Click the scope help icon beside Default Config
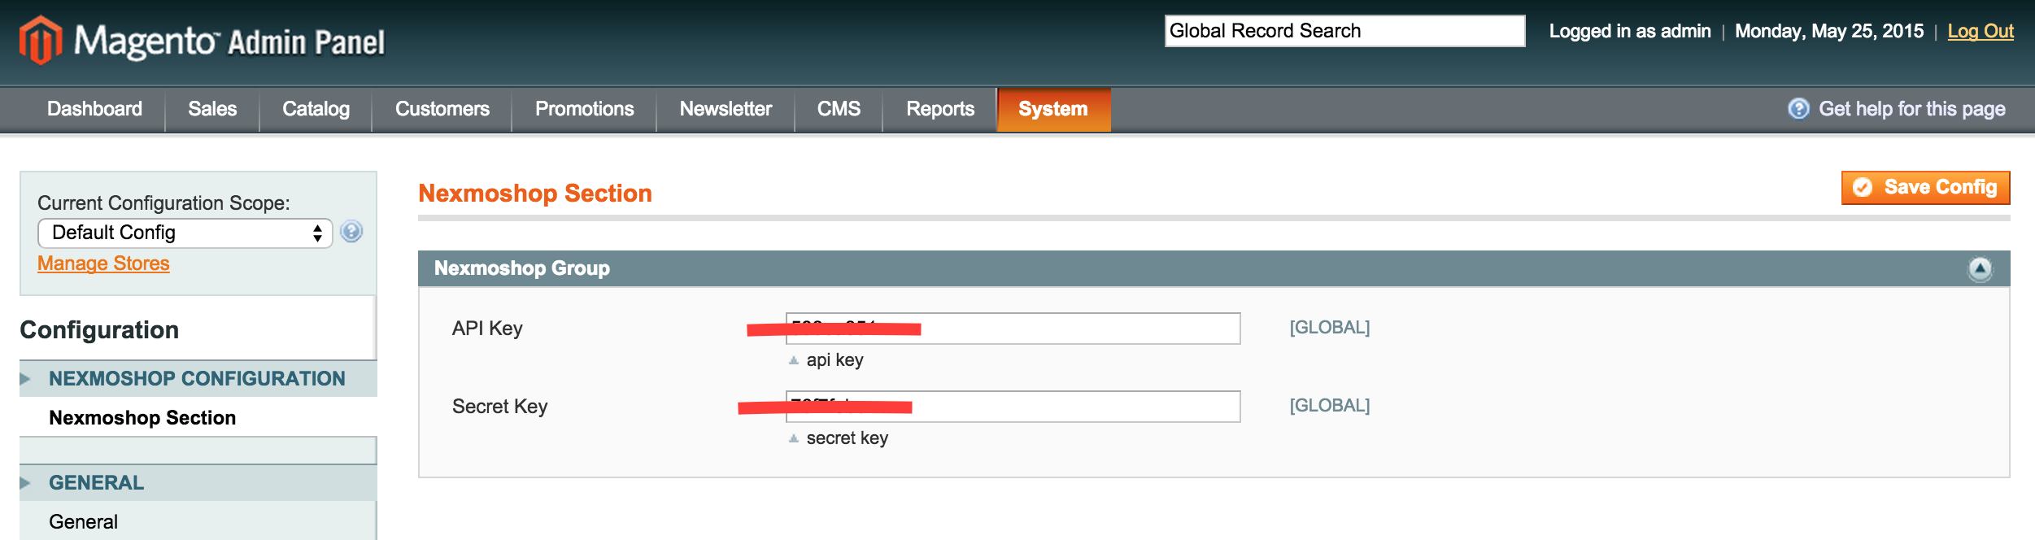 point(351,232)
